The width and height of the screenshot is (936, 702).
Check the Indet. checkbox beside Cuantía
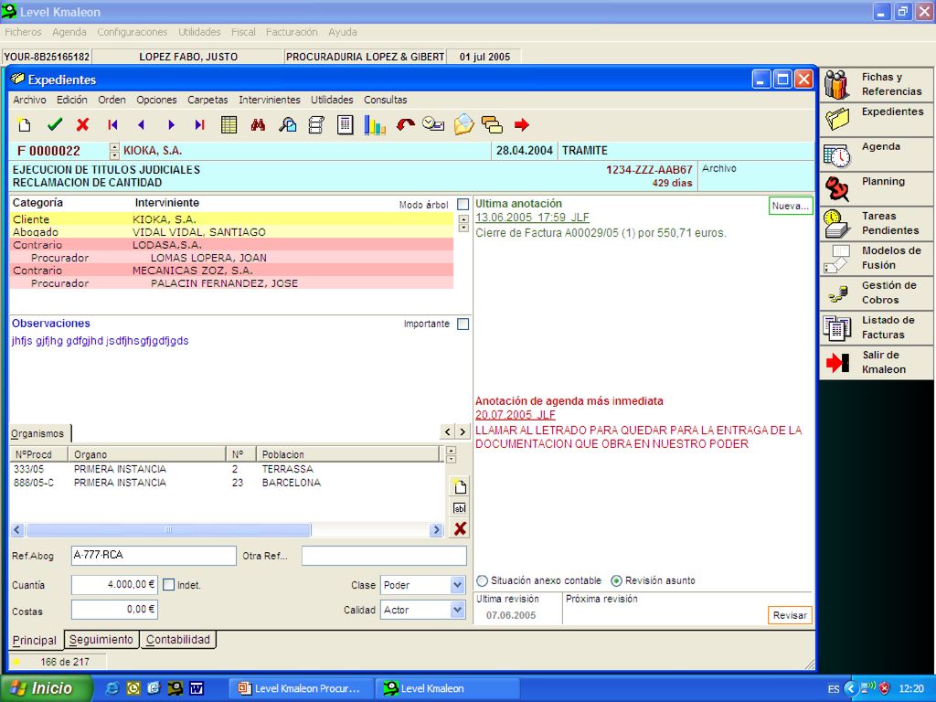(x=169, y=585)
